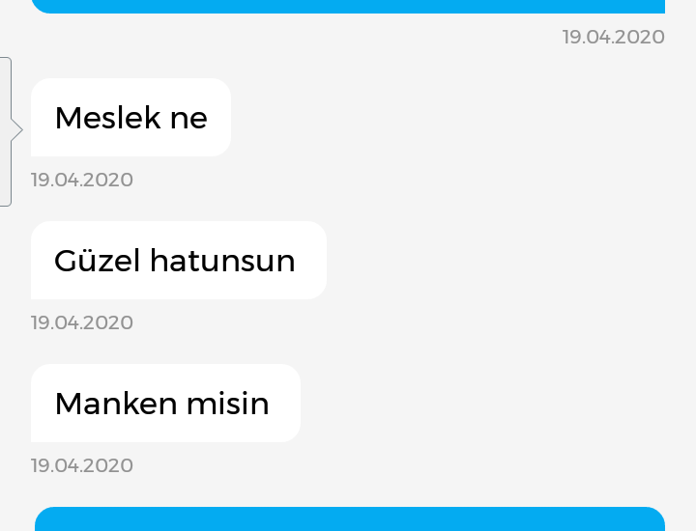Screen dimensions: 696x531
Task: Select the blue sent bubble at bottom
Action: click(x=350, y=519)
